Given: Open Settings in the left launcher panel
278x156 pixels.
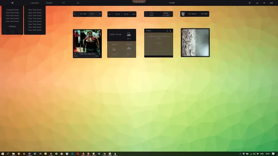Looking at the screenshot, I should point(13,26).
